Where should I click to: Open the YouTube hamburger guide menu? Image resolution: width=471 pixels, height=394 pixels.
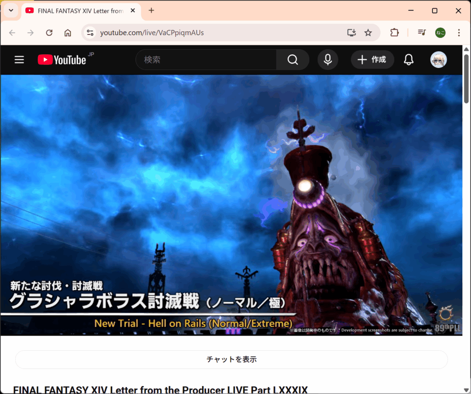pos(19,60)
